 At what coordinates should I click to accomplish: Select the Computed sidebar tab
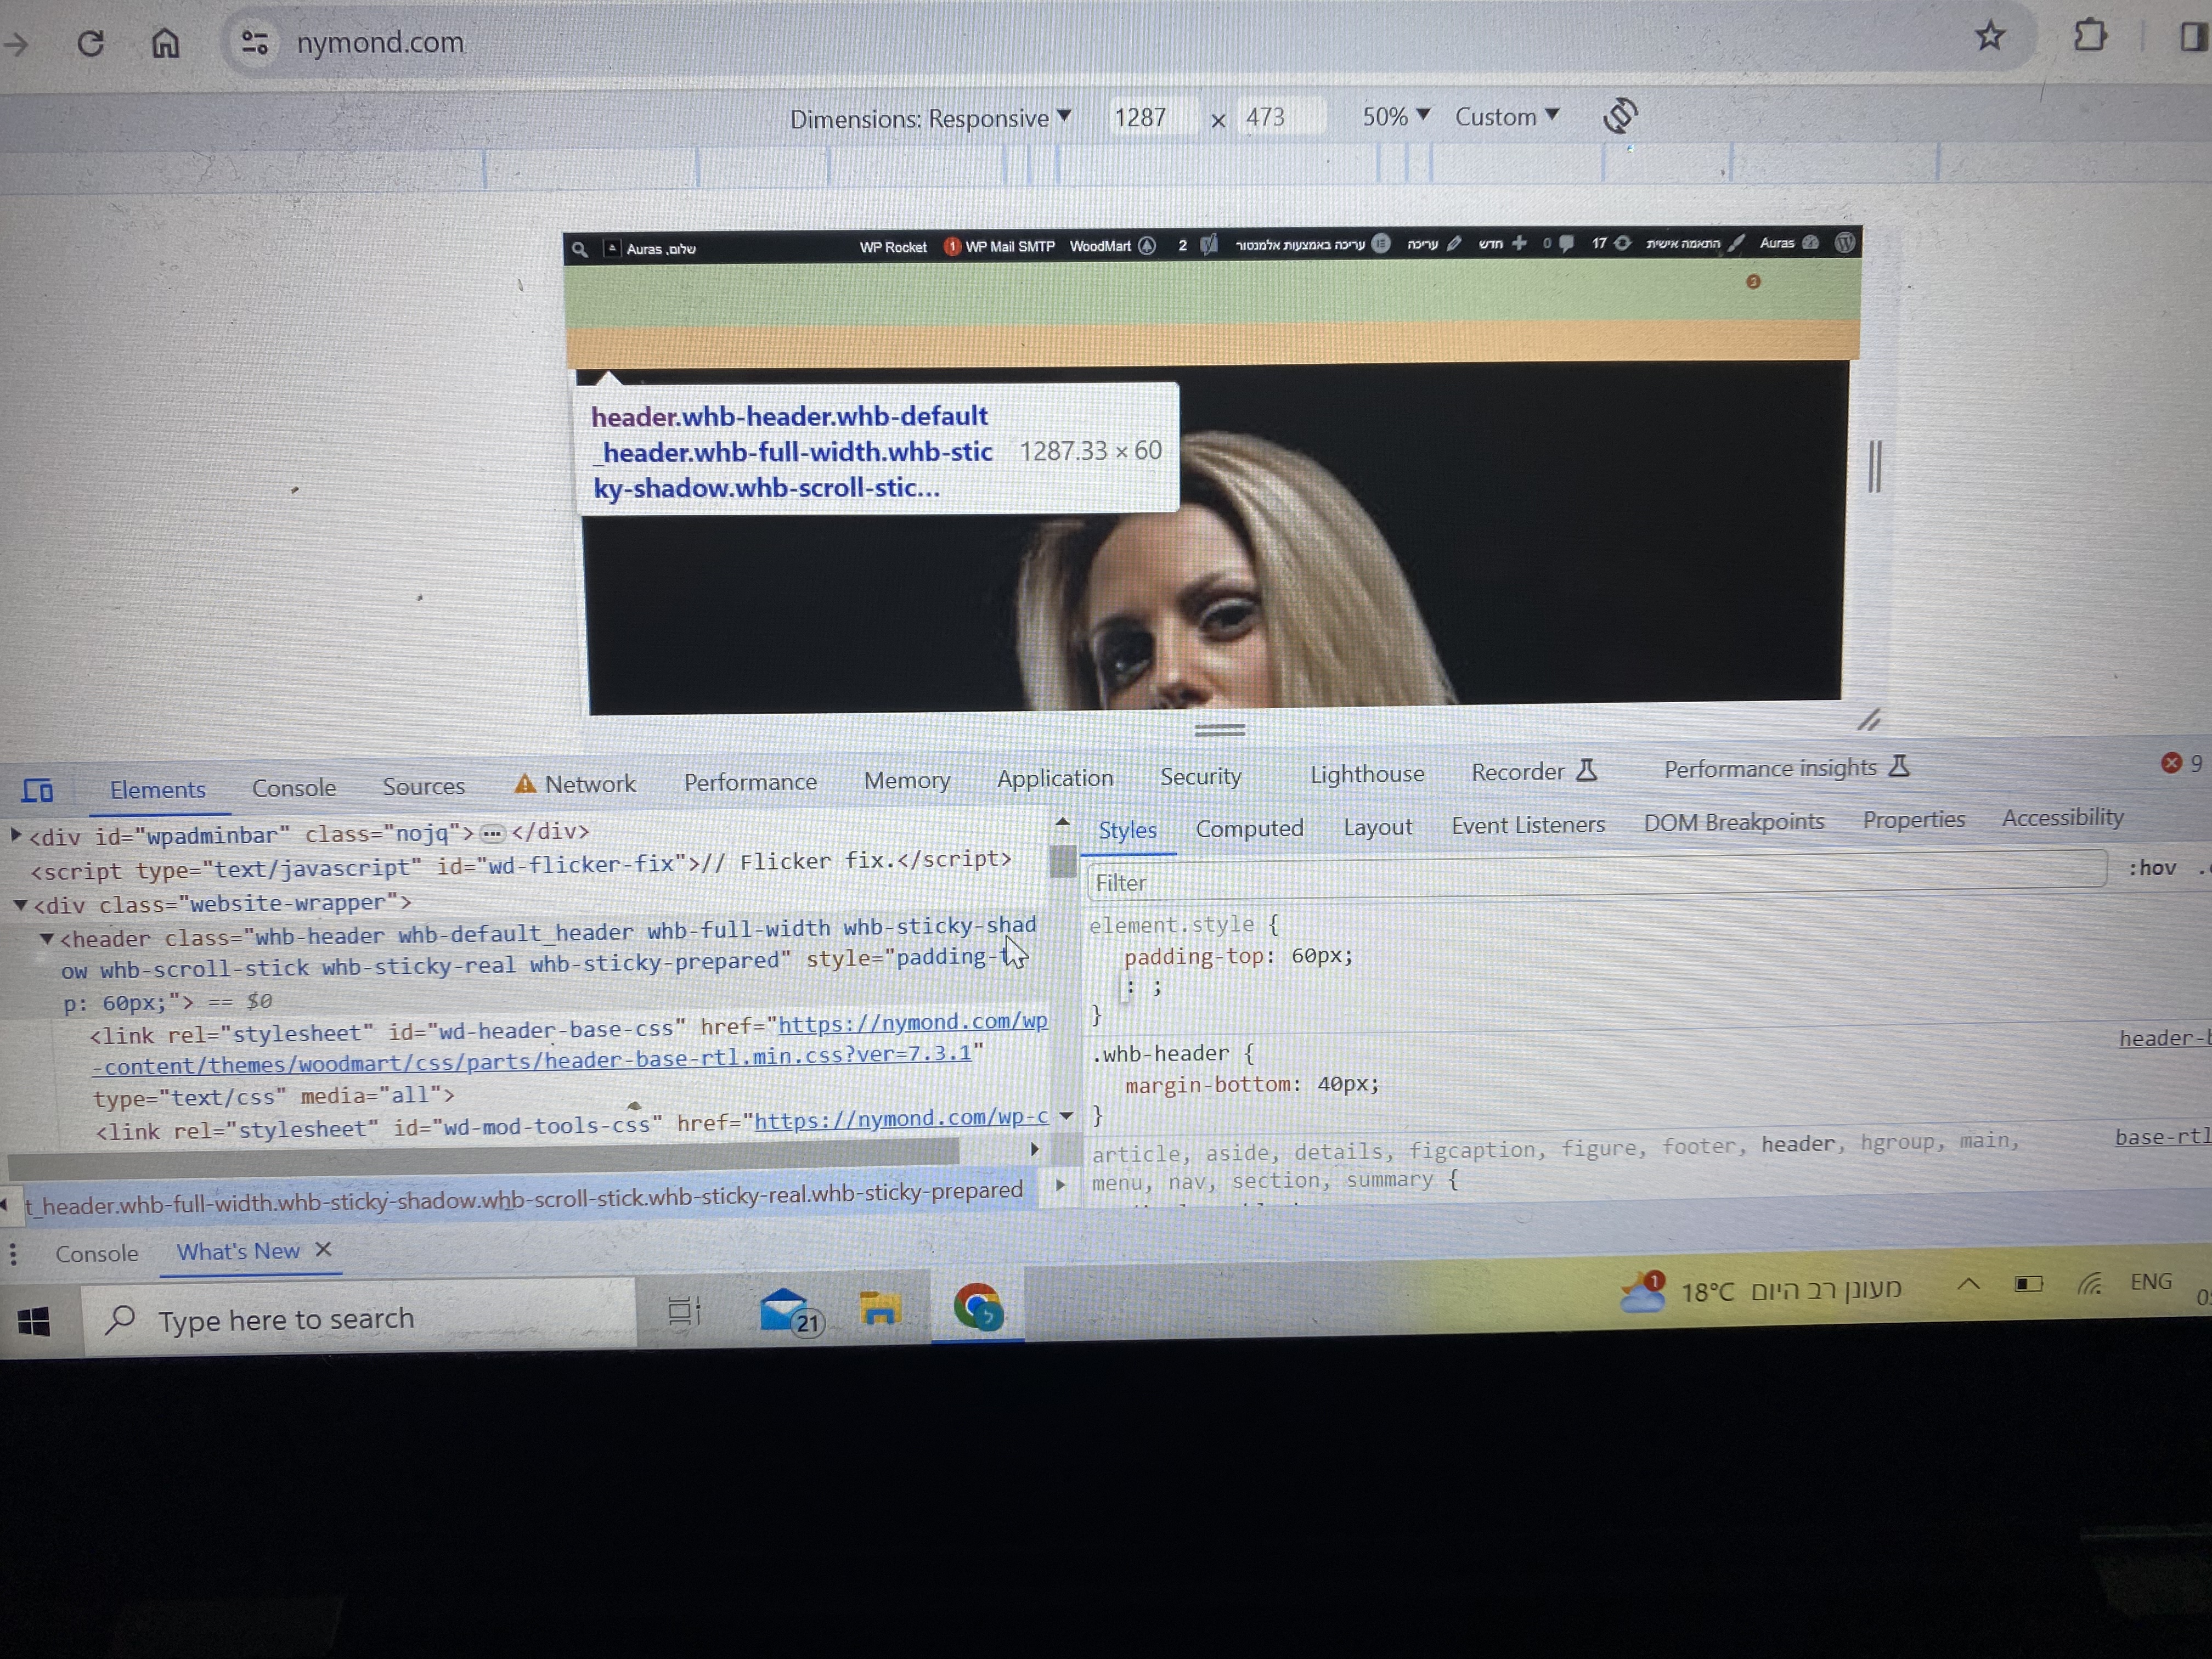tap(1250, 828)
